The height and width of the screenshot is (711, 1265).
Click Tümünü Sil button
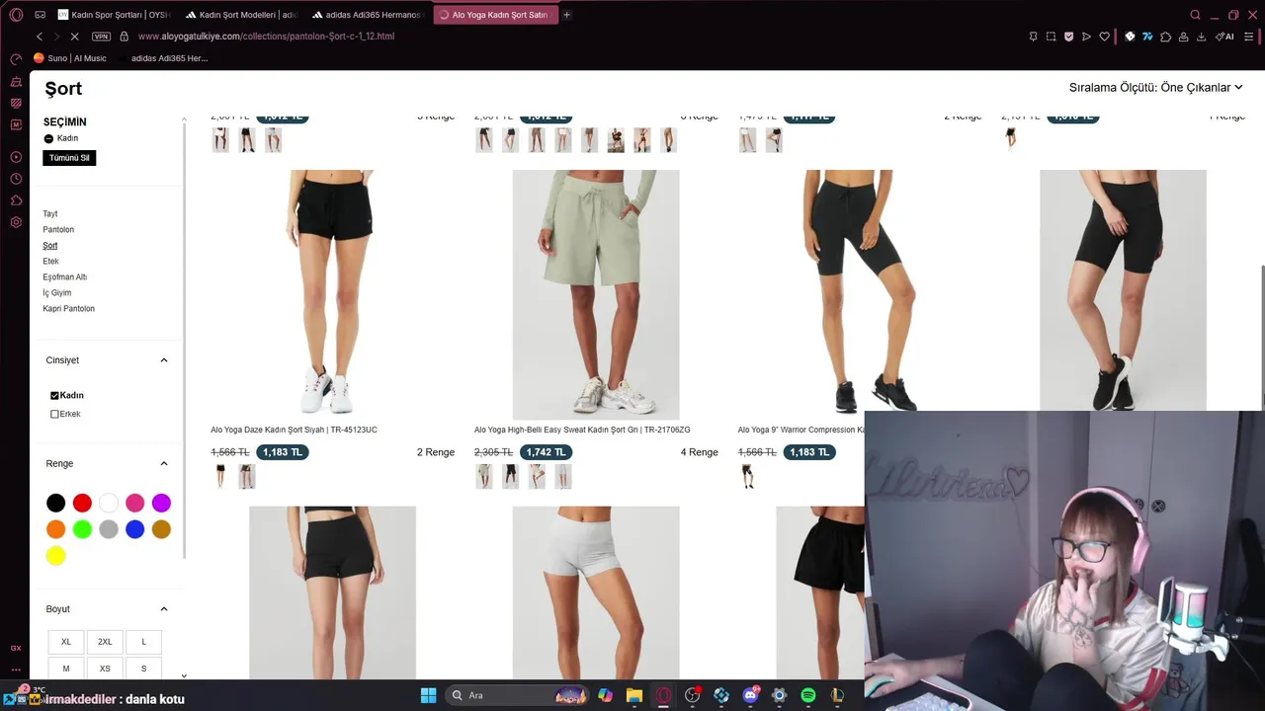pos(69,158)
